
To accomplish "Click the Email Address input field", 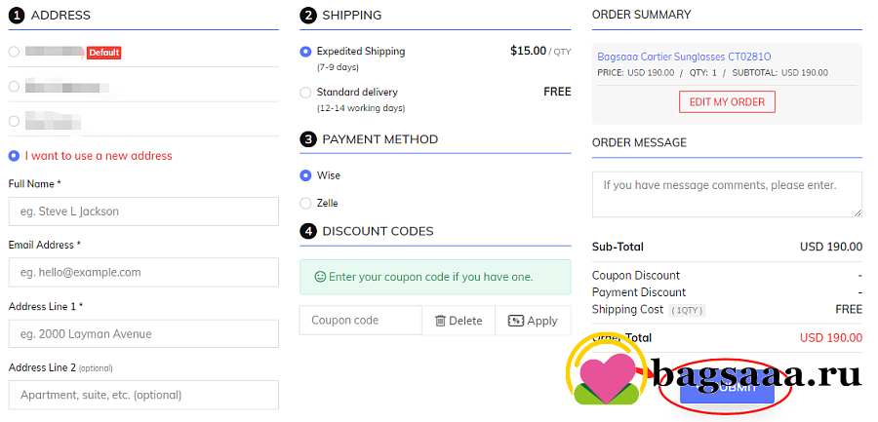I will 143,273.
